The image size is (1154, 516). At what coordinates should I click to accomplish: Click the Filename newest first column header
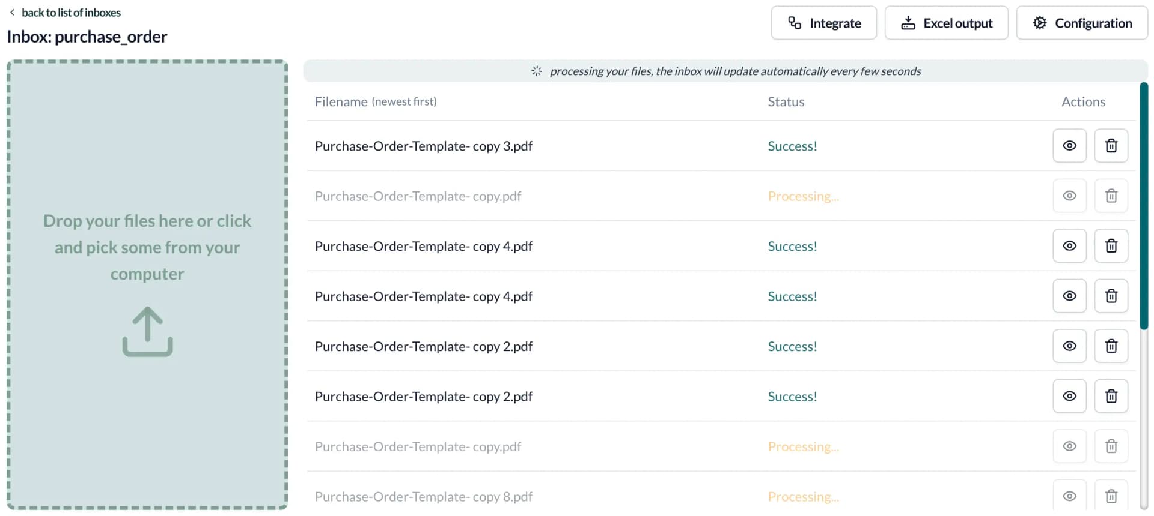tap(376, 101)
